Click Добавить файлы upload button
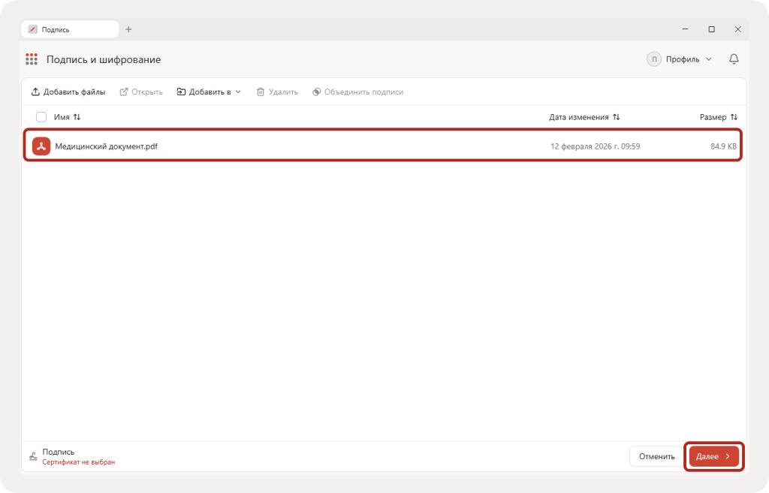Screen dimensions: 769x493 68,92
